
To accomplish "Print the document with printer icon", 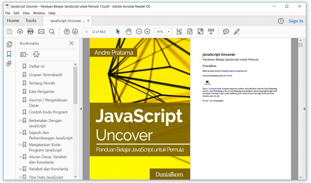I will [x=30, y=32].
